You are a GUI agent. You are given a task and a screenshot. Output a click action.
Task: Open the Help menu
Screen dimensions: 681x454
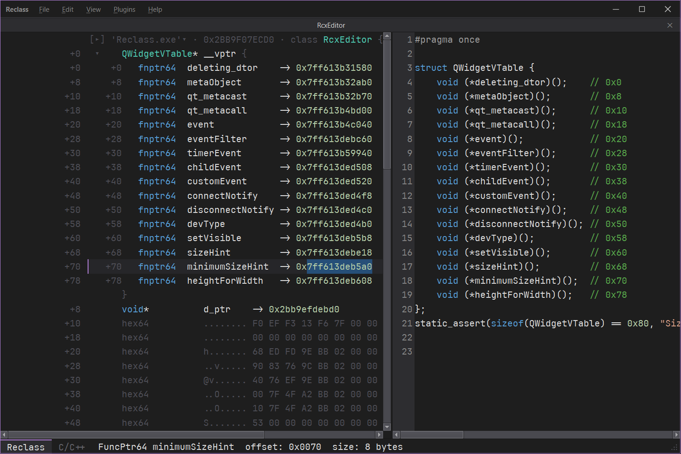[x=155, y=10]
